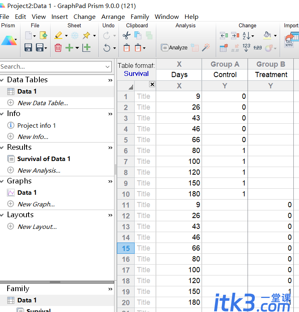Click the Prism rainbow logo button

[x=8, y=41]
